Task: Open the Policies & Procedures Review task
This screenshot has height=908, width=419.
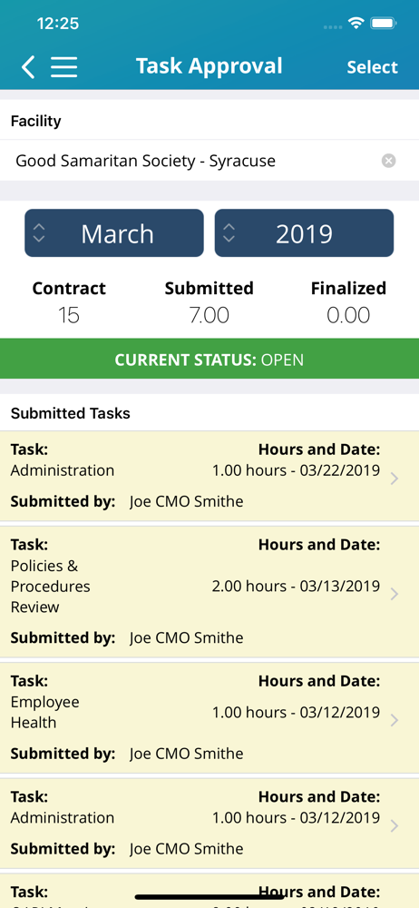Action: [209, 592]
